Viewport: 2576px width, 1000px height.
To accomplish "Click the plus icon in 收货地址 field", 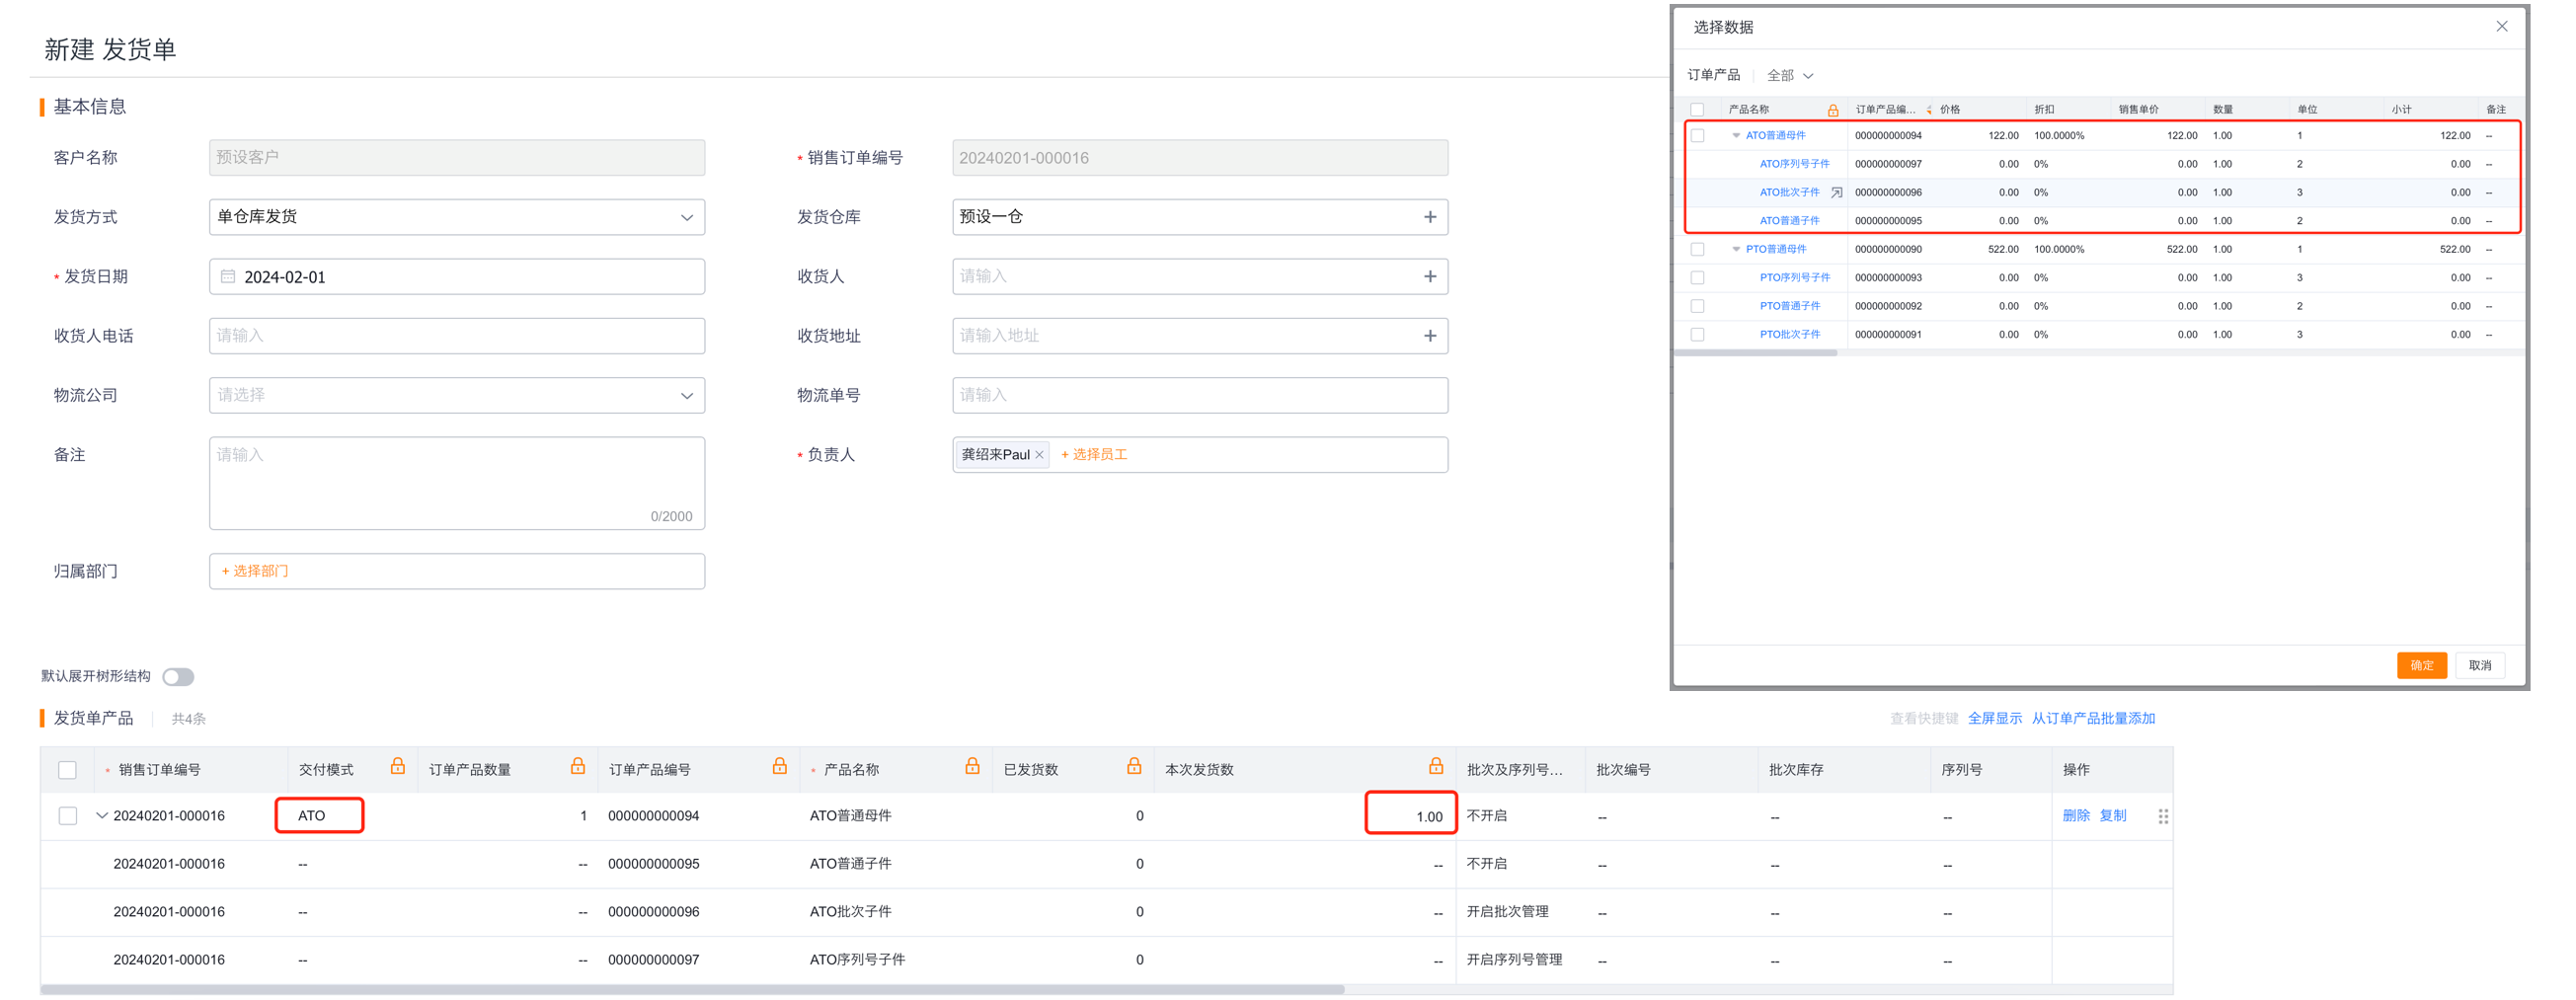I will pyautogui.click(x=1429, y=336).
